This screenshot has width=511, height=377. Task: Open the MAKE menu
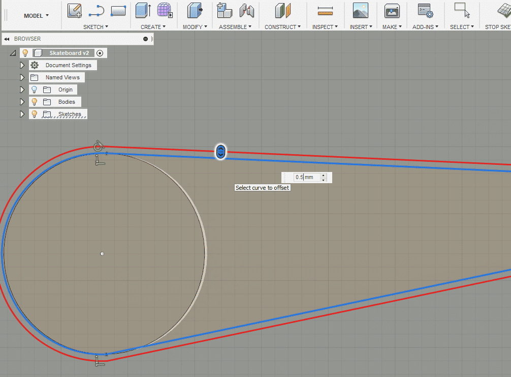point(392,27)
